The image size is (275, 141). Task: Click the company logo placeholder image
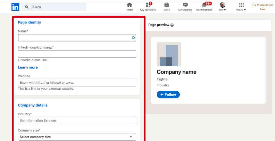click(169, 54)
